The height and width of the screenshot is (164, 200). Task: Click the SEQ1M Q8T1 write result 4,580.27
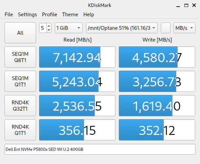click(157, 57)
